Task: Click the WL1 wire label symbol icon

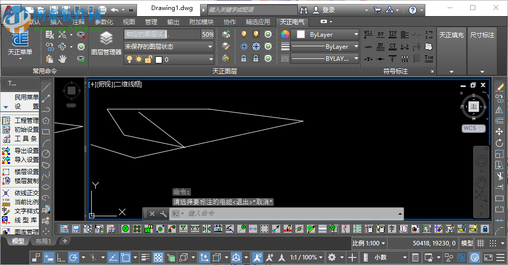Action: point(368,34)
